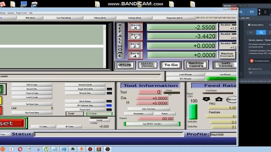Screen dimensions: 271x152
Task: Open Opera browser from taskbar
Action: [20, 149]
